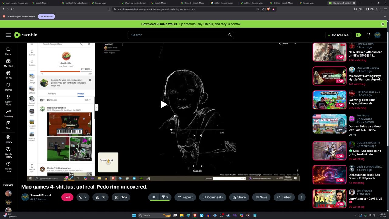Click the page zoom magnifier in address bar
389x219 pixels.
pyautogui.click(x=258, y=9)
